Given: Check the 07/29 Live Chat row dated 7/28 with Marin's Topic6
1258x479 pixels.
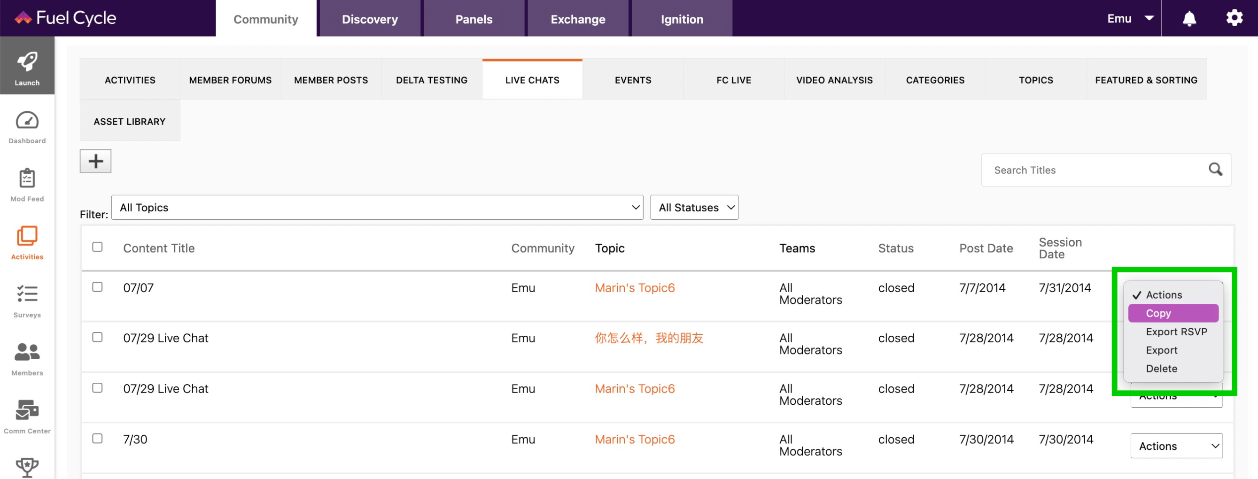Looking at the screenshot, I should (x=97, y=388).
